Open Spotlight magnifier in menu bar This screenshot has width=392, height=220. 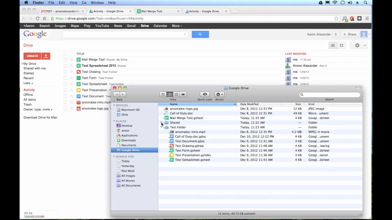tap(365, 3)
